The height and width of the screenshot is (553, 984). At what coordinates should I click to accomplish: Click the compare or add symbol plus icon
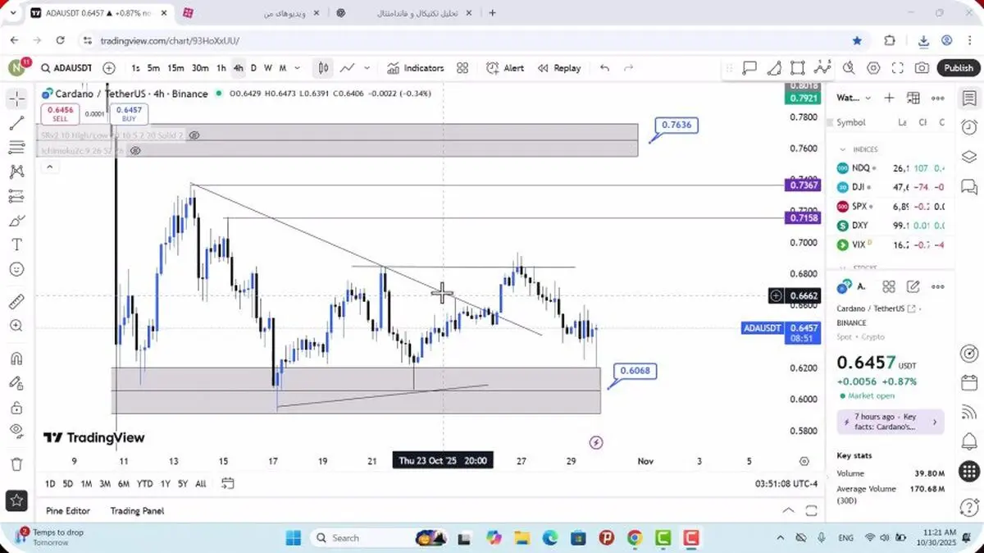pyautogui.click(x=109, y=68)
